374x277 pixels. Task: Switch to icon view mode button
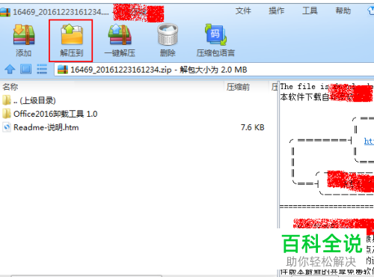pos(25,69)
